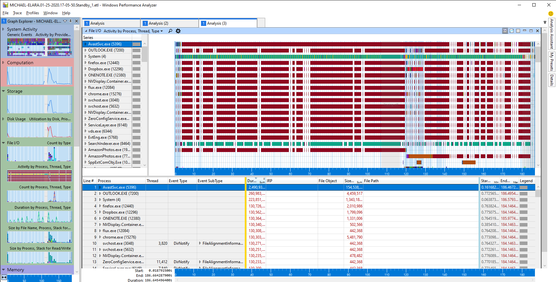Screen dimensions: 556x282
Task: Switch to table-only view icon
Action: [x=518, y=31]
